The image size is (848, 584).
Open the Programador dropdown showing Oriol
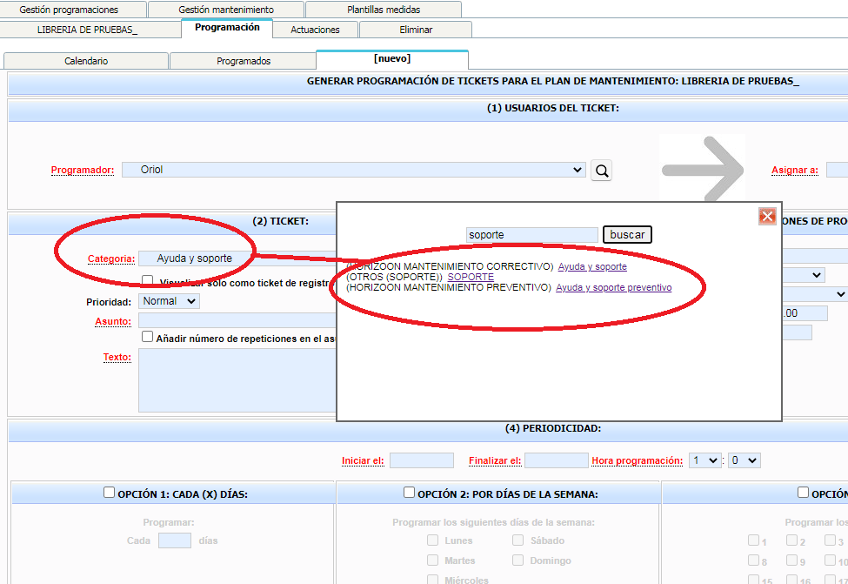(354, 170)
